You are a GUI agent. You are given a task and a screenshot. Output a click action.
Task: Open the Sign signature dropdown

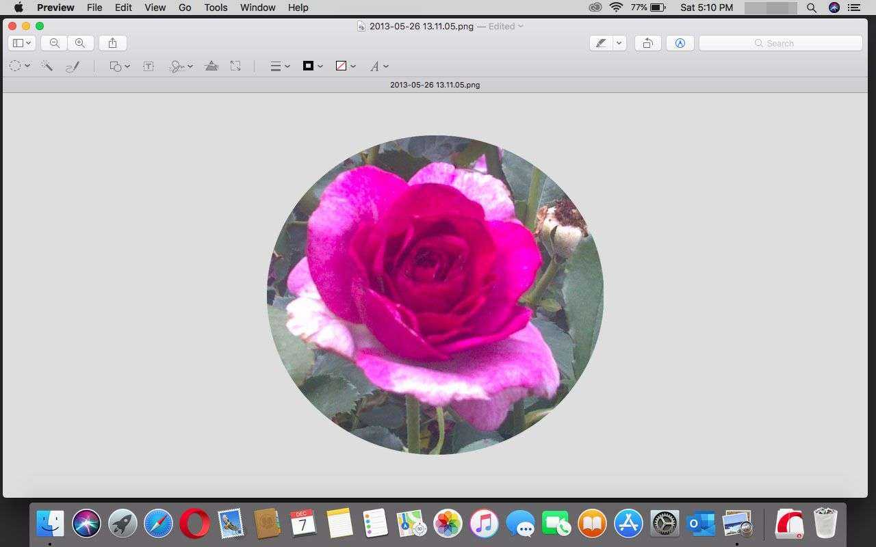coord(181,66)
